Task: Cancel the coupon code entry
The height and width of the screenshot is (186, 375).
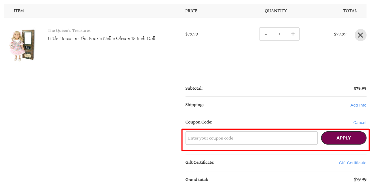Action: (x=360, y=123)
